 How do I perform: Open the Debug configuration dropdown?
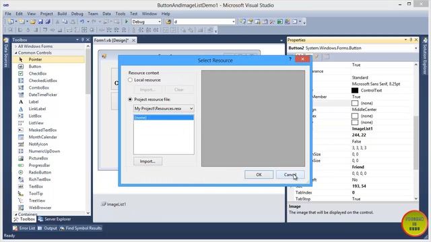pos(159,22)
